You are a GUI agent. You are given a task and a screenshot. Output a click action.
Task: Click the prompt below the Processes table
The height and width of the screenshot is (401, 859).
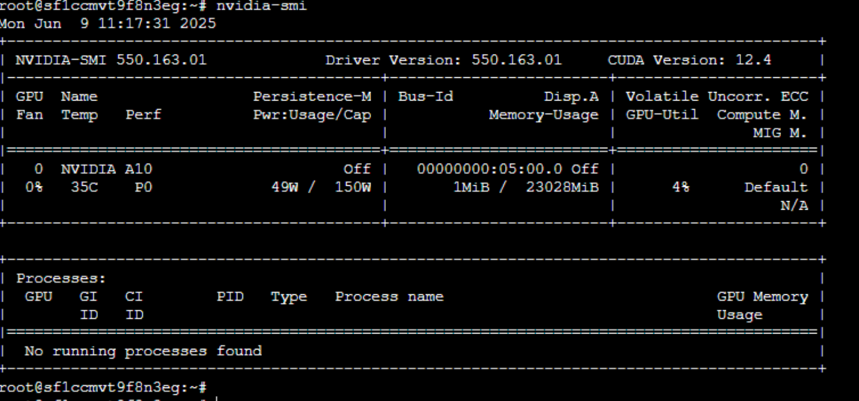pyautogui.click(x=103, y=388)
